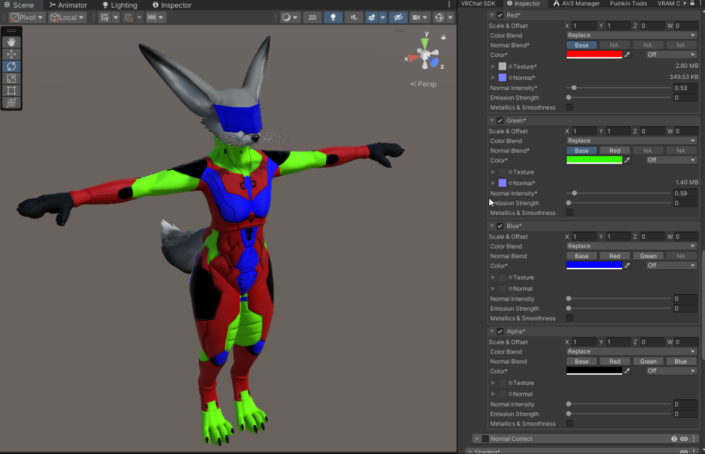705x454 pixels.
Task: Toggle scene lighting lightbulb icon
Action: [333, 17]
